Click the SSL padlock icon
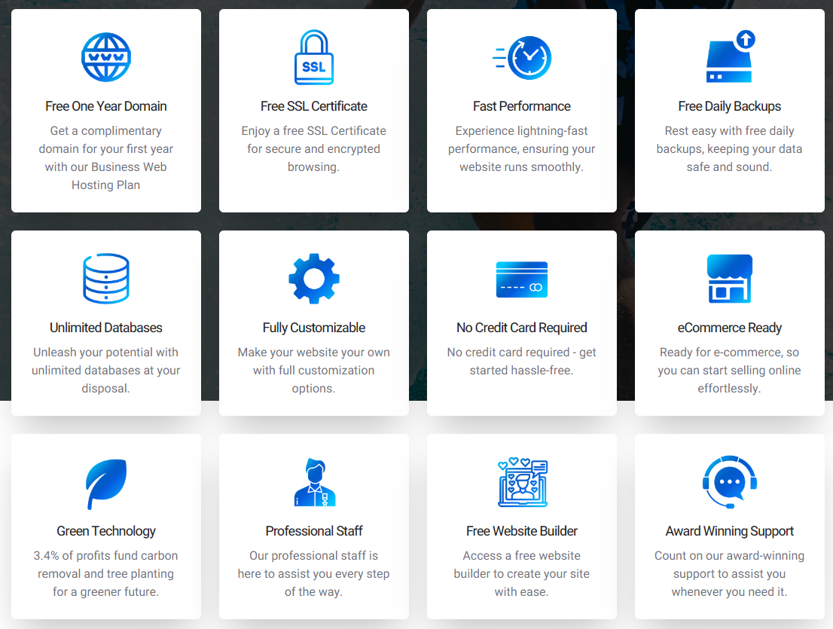This screenshot has height=629, width=833. (314, 57)
